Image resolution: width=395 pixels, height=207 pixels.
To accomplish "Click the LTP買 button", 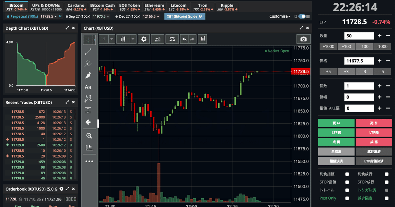I will coord(336,133).
